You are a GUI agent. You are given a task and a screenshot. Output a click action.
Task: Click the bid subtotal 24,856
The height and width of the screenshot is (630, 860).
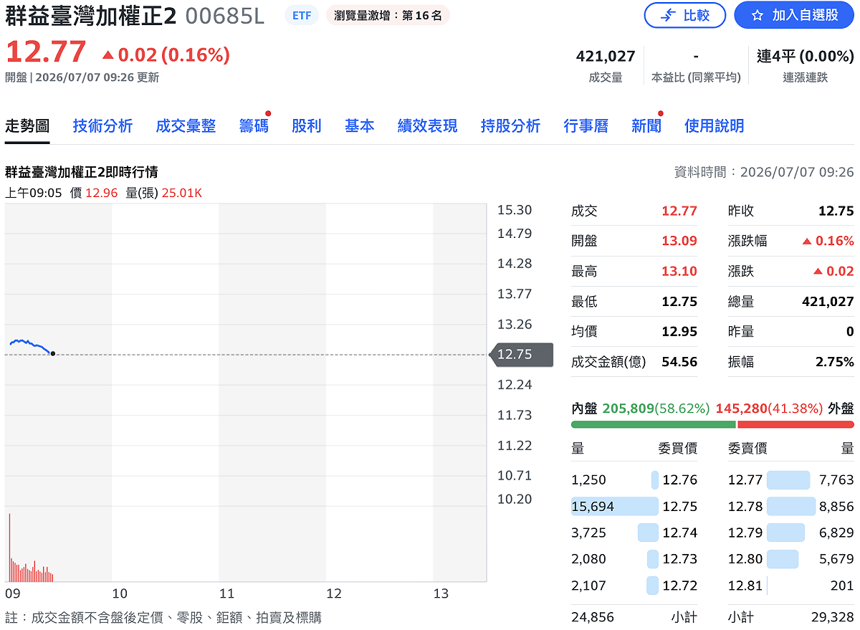point(593,617)
